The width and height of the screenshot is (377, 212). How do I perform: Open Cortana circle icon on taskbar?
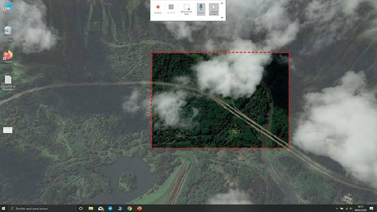click(80, 208)
